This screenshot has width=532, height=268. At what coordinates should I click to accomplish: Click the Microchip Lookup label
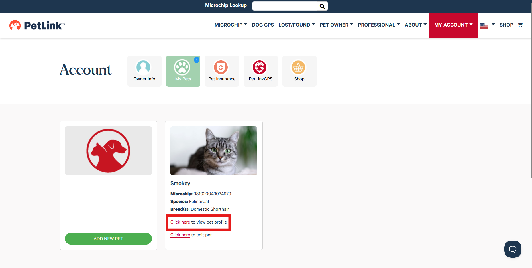tap(226, 5)
